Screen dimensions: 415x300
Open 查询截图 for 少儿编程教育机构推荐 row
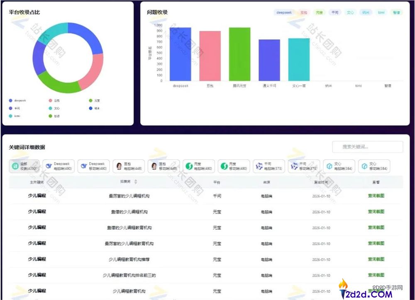pyautogui.click(x=376, y=259)
